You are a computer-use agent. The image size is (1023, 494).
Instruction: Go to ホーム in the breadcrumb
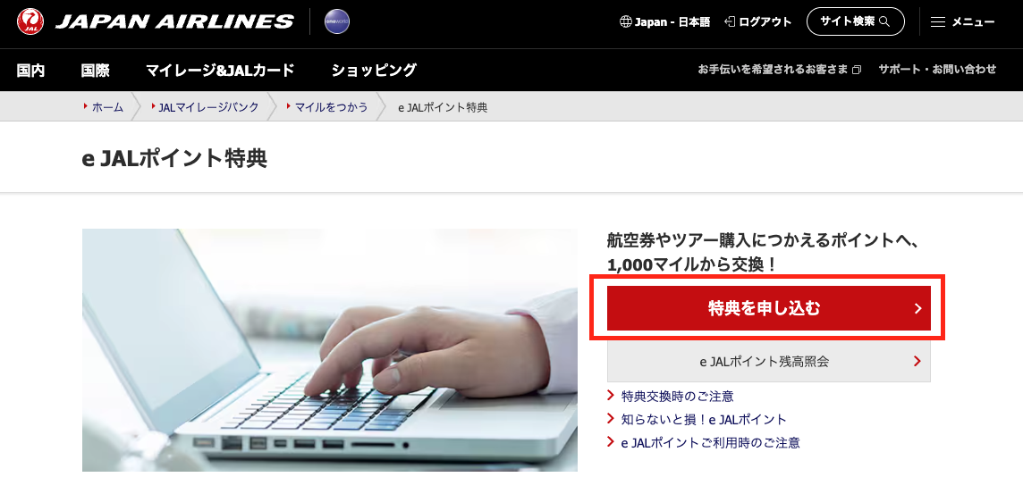click(107, 107)
